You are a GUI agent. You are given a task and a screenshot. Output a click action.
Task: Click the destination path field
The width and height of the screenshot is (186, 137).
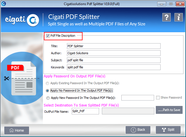[128, 111]
